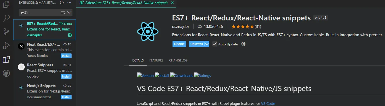Screen dimensions: 385x106
Task: Uninstall the ES7+ snippets extension
Action: pos(196,44)
